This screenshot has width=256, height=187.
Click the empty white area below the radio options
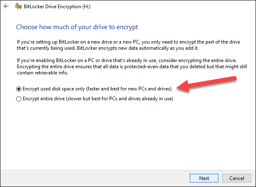coord(128,135)
